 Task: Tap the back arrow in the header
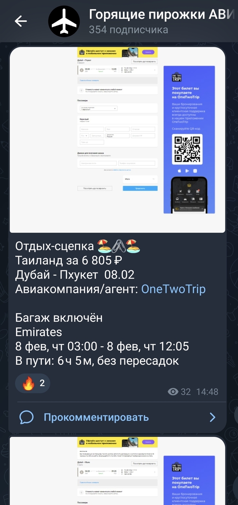[20, 21]
